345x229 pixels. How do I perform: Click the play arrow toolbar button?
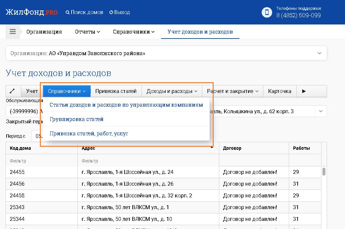[x=304, y=91]
